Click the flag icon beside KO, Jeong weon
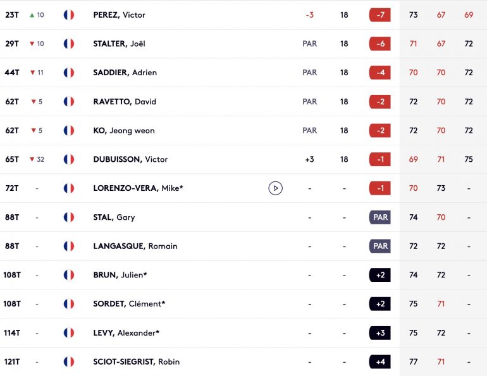Image resolution: width=487 pixels, height=376 pixels. click(69, 130)
